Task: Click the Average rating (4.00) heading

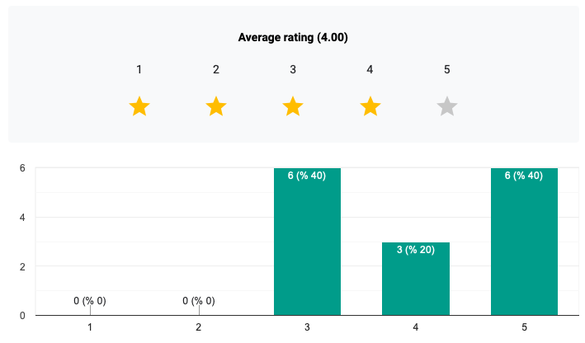Action: point(293,37)
